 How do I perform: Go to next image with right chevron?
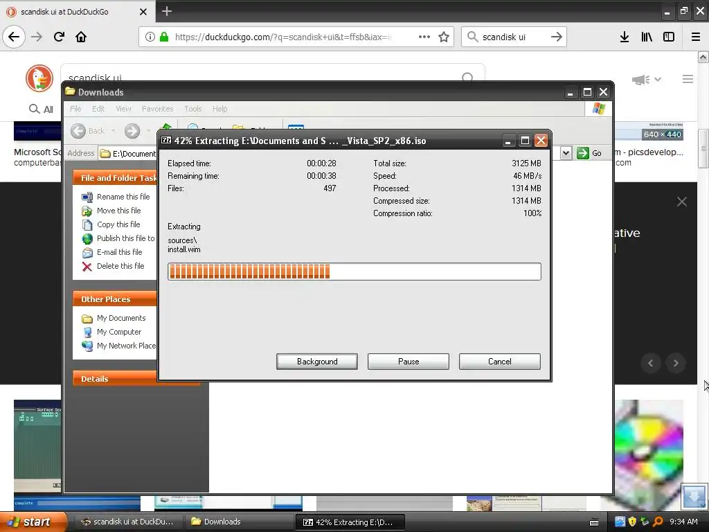pos(676,363)
